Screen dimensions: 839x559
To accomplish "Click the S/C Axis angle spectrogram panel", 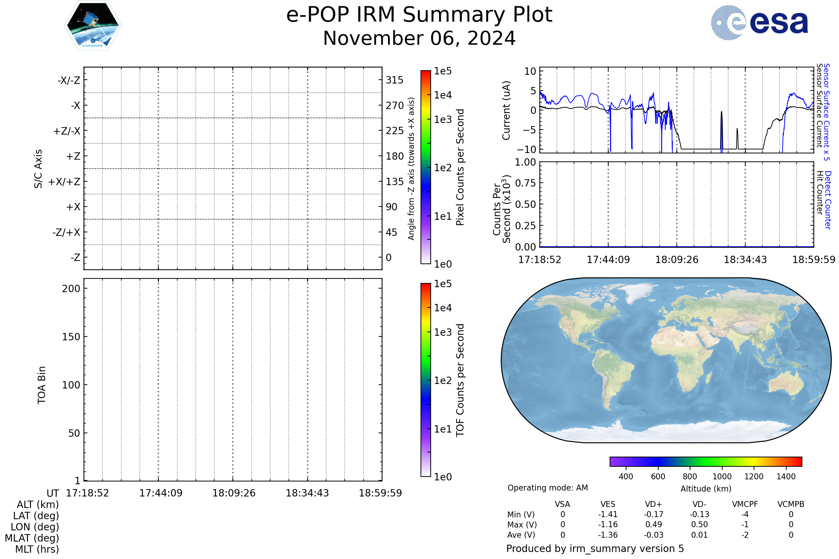I will [x=232, y=168].
